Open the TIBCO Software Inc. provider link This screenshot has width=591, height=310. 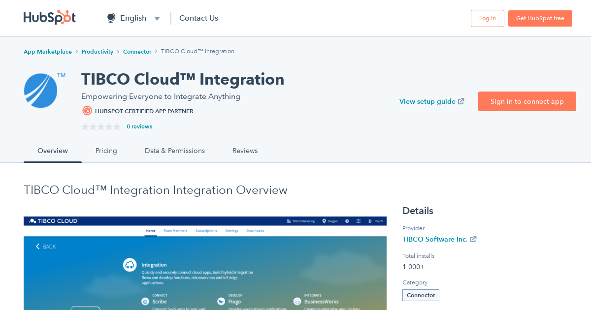[x=435, y=239]
